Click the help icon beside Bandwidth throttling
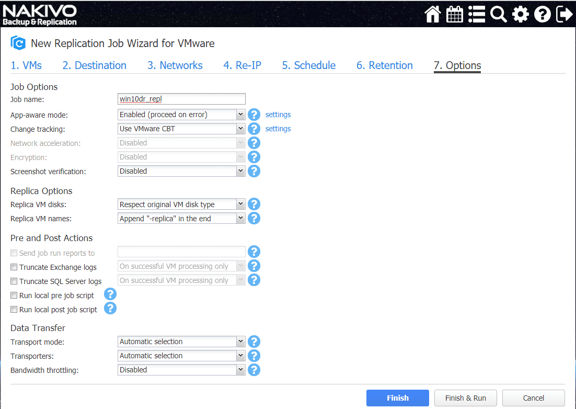The width and height of the screenshot is (576, 409). pyautogui.click(x=254, y=370)
